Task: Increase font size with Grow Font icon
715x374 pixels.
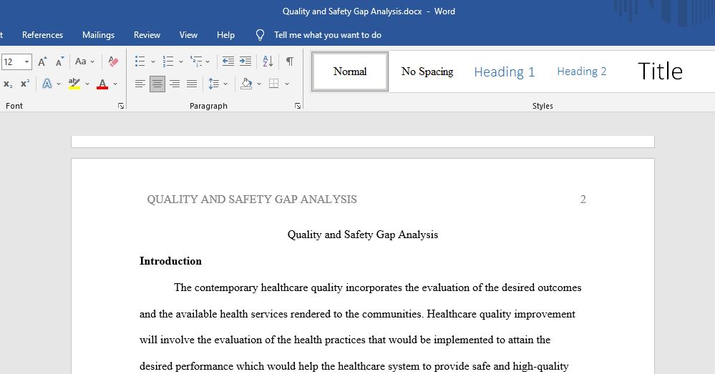Action: coord(42,61)
